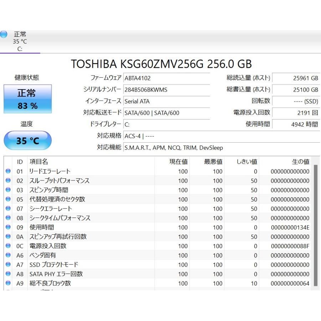Select the SSD プロテクトモード row
The height and width of the screenshot is (321, 321).
[158, 265]
